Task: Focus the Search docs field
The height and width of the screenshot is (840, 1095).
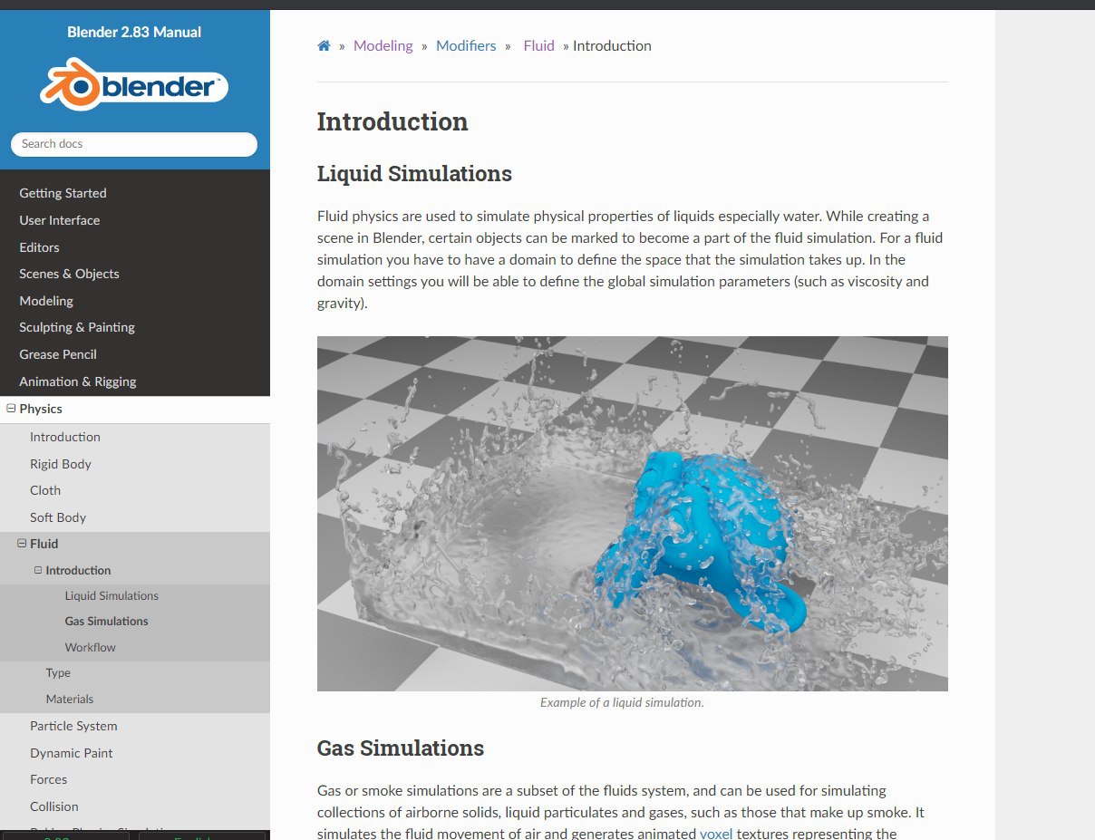Action: 134,144
